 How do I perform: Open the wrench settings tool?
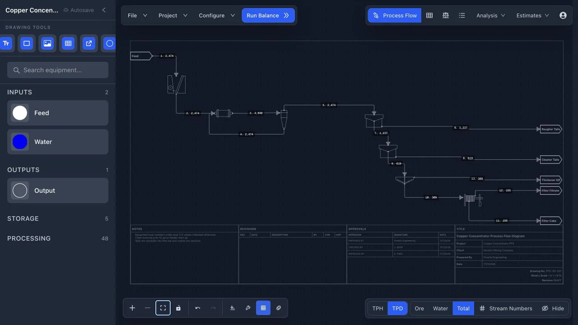[x=248, y=308]
